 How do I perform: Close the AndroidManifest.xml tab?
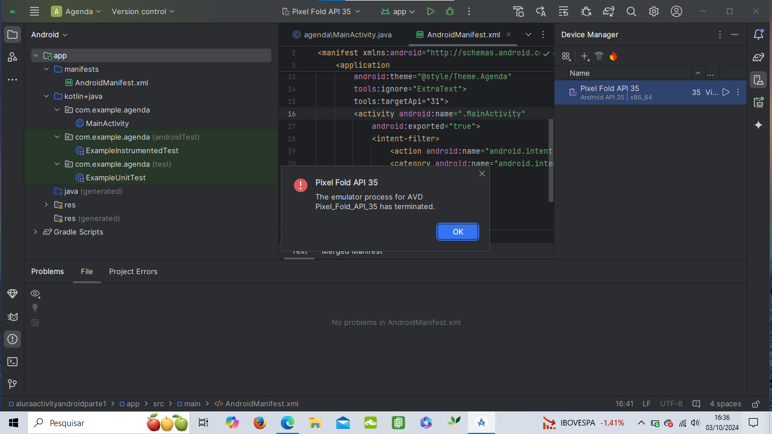(x=509, y=34)
